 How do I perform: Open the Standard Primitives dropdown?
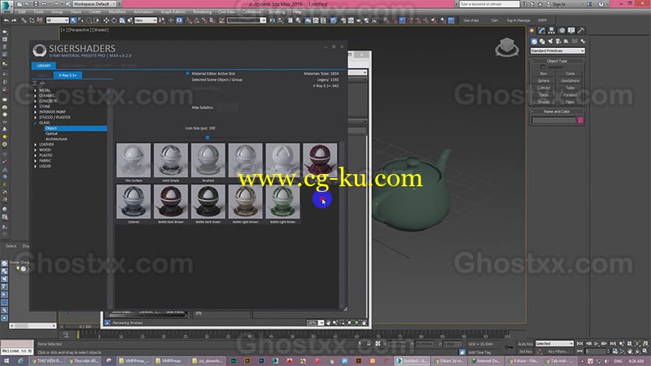pyautogui.click(x=557, y=50)
